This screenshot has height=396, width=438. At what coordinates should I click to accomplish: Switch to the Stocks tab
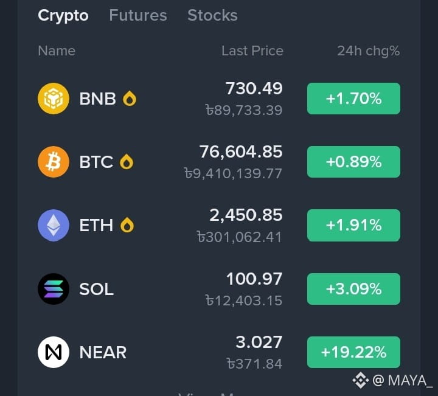[x=212, y=15]
